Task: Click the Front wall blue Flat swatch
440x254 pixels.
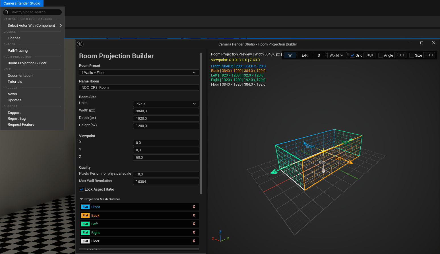Action: pos(85,207)
